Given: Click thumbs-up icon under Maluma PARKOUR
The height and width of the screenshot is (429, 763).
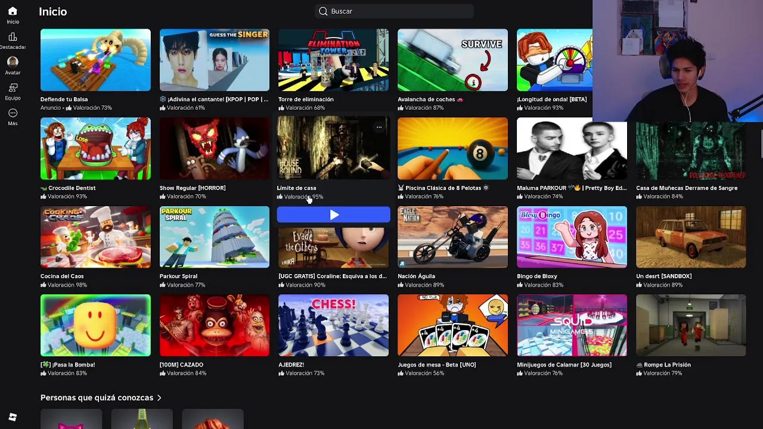Looking at the screenshot, I should pyautogui.click(x=520, y=197).
